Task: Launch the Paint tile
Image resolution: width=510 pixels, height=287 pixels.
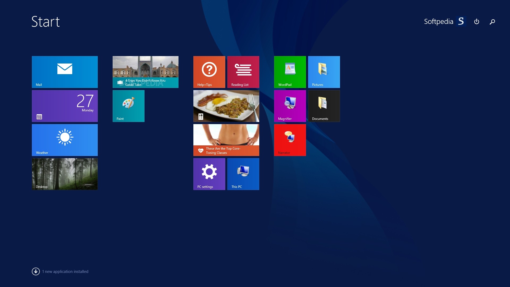Action: pyautogui.click(x=128, y=106)
